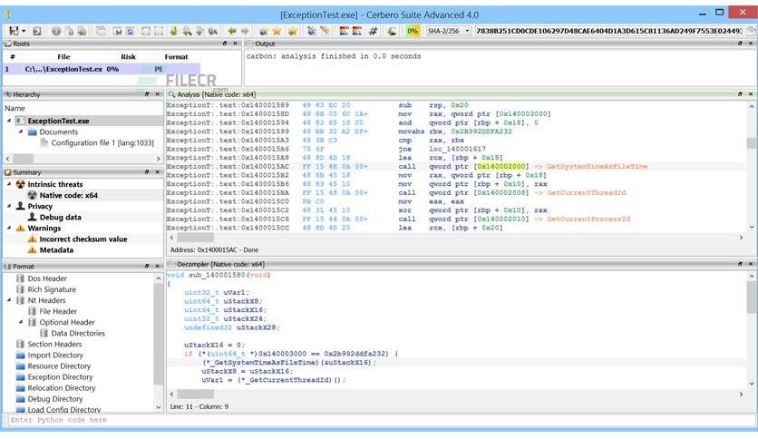The image size is (758, 439).
Task: Select Configuration file 1 [lang:1033]
Action: pyautogui.click(x=102, y=143)
